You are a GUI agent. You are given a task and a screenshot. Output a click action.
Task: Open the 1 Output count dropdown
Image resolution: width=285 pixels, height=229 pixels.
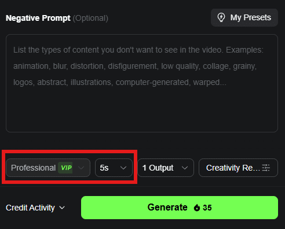[166, 168]
